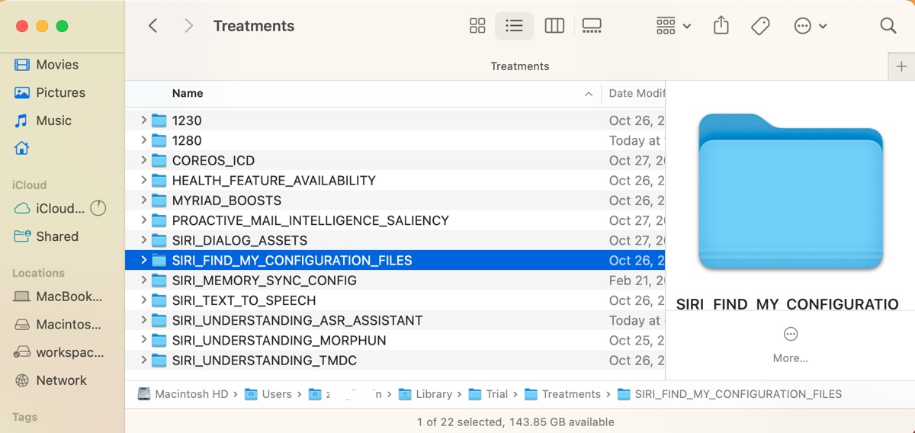Select SIRI_MEMORY_SYNC_CONFIG folder name

[265, 281]
